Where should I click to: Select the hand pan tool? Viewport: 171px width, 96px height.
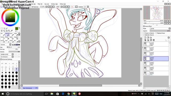pyautogui.click(x=9, y=31)
